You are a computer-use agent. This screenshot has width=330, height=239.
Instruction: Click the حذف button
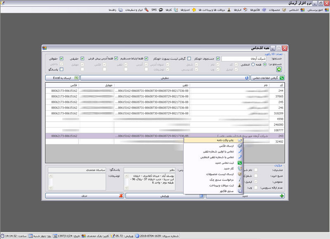coord(85,196)
